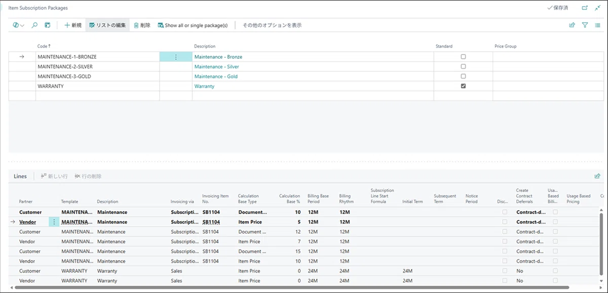This screenshot has height=293, width=608.
Task: Click 行の削除 to delete line
Action: pyautogui.click(x=88, y=176)
